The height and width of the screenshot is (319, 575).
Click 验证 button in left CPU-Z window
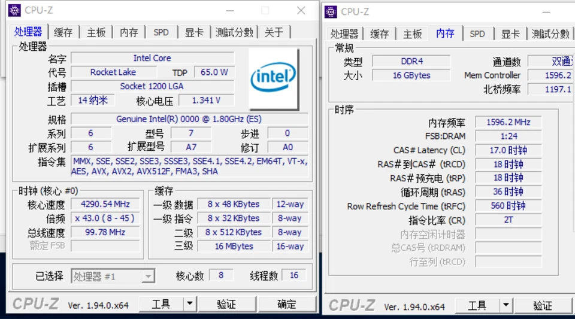point(226,304)
